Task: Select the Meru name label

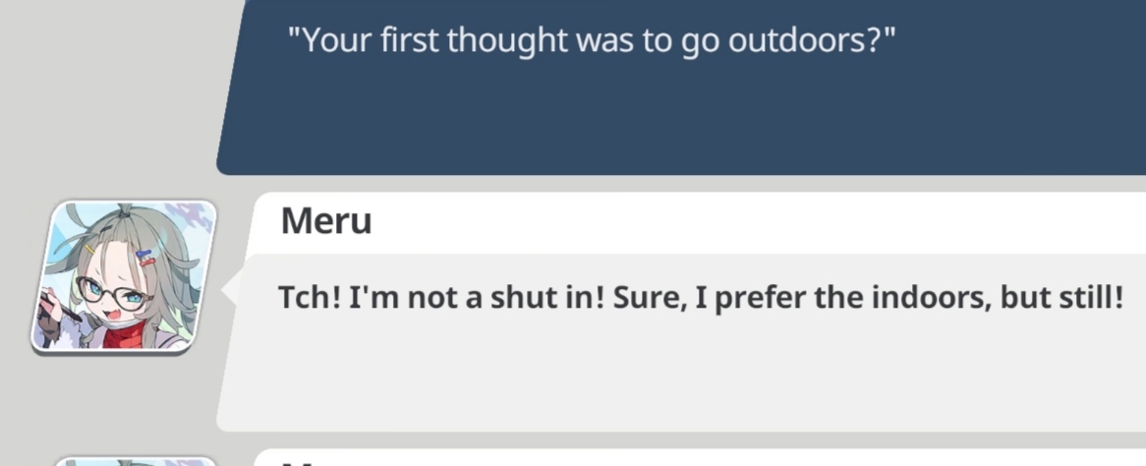Action: pyautogui.click(x=326, y=220)
